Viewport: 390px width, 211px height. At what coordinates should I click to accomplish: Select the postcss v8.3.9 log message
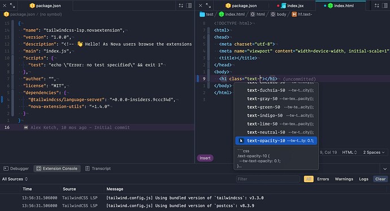(x=180, y=206)
